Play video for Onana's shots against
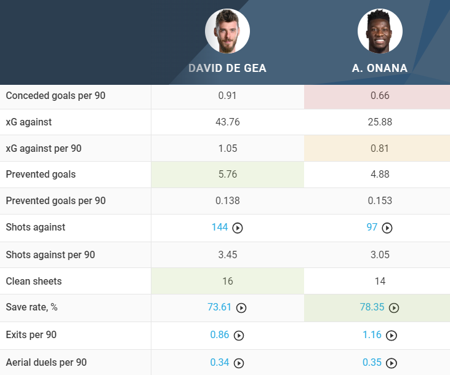This screenshot has width=450, height=375. point(387,228)
